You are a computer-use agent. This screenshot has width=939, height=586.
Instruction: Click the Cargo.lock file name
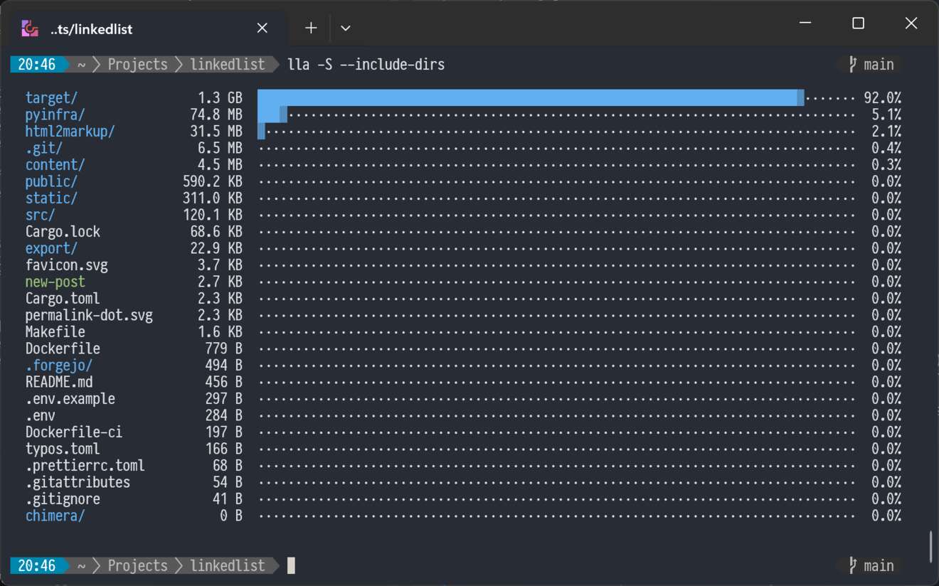(x=63, y=232)
